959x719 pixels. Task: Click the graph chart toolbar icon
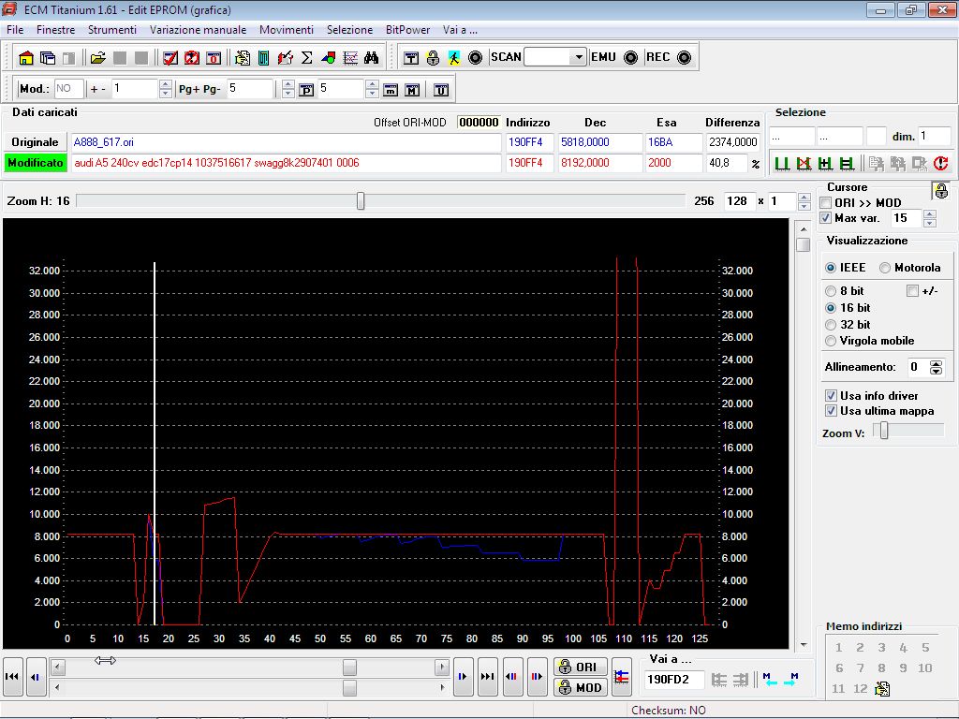click(350, 58)
